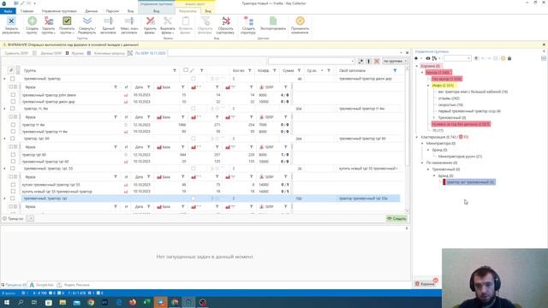Click Пометить группы checkmark icon
This screenshot has height=308, width=548.
tap(67, 21)
